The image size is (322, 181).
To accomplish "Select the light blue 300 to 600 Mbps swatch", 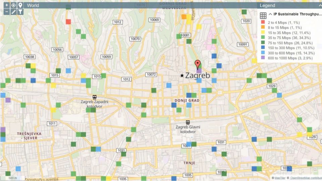I will [x=263, y=53].
